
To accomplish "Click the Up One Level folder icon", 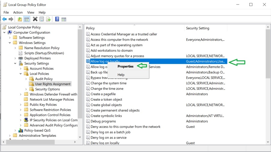I will (20, 19).
